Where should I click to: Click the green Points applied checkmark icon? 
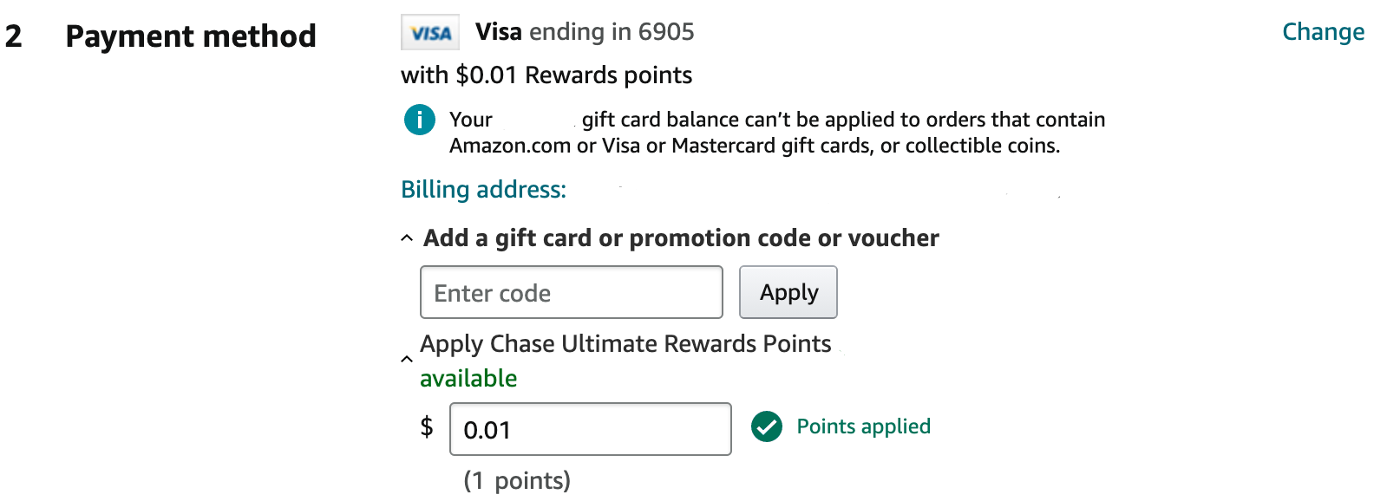pos(767,426)
